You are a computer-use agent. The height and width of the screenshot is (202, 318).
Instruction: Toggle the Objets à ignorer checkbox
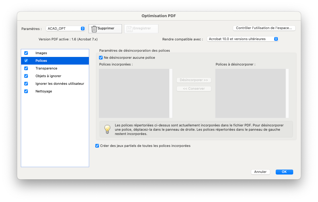pos(26,76)
